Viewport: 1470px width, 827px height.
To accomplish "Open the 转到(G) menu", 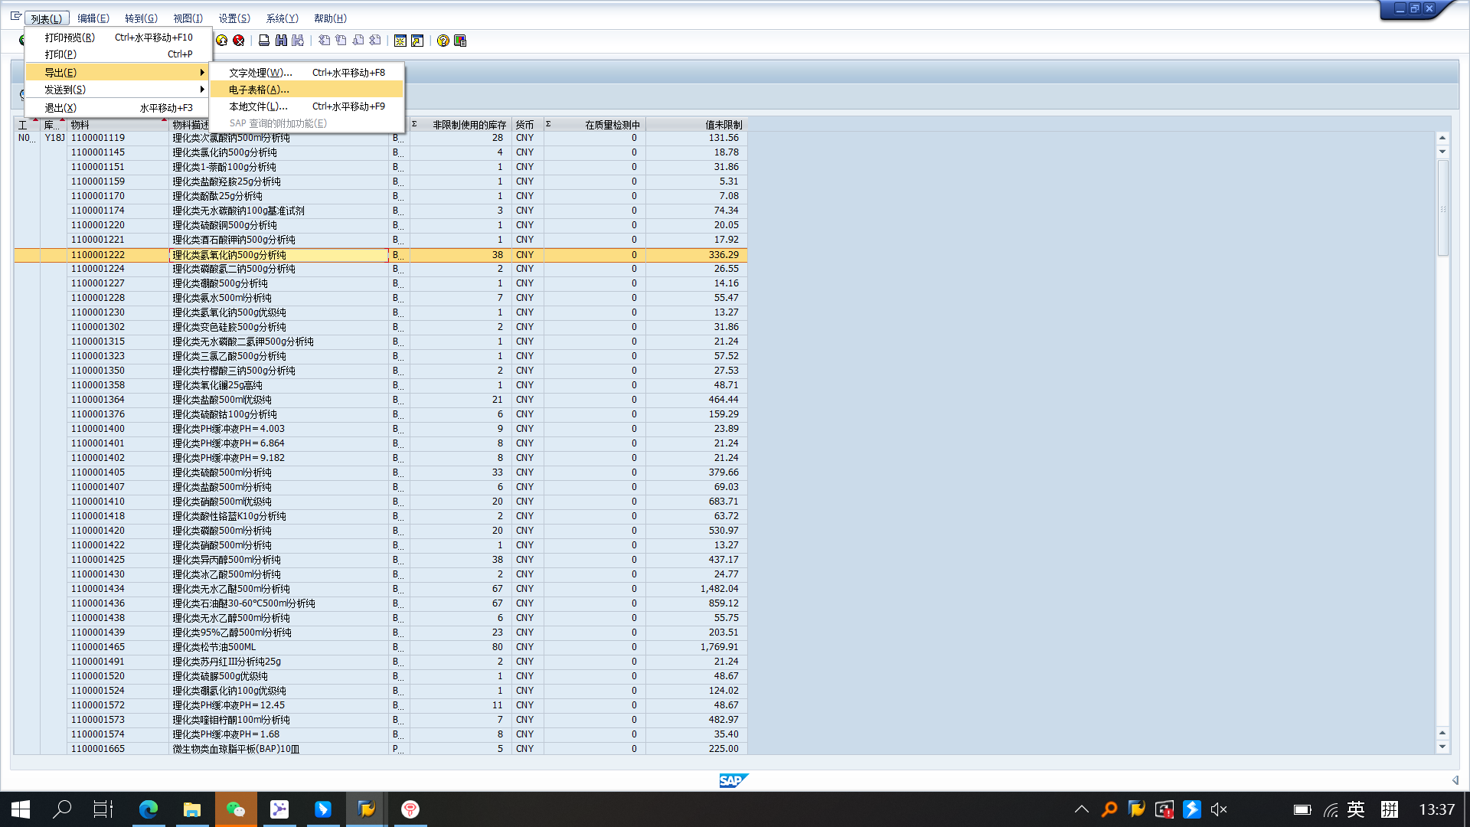I will tap(141, 18).
